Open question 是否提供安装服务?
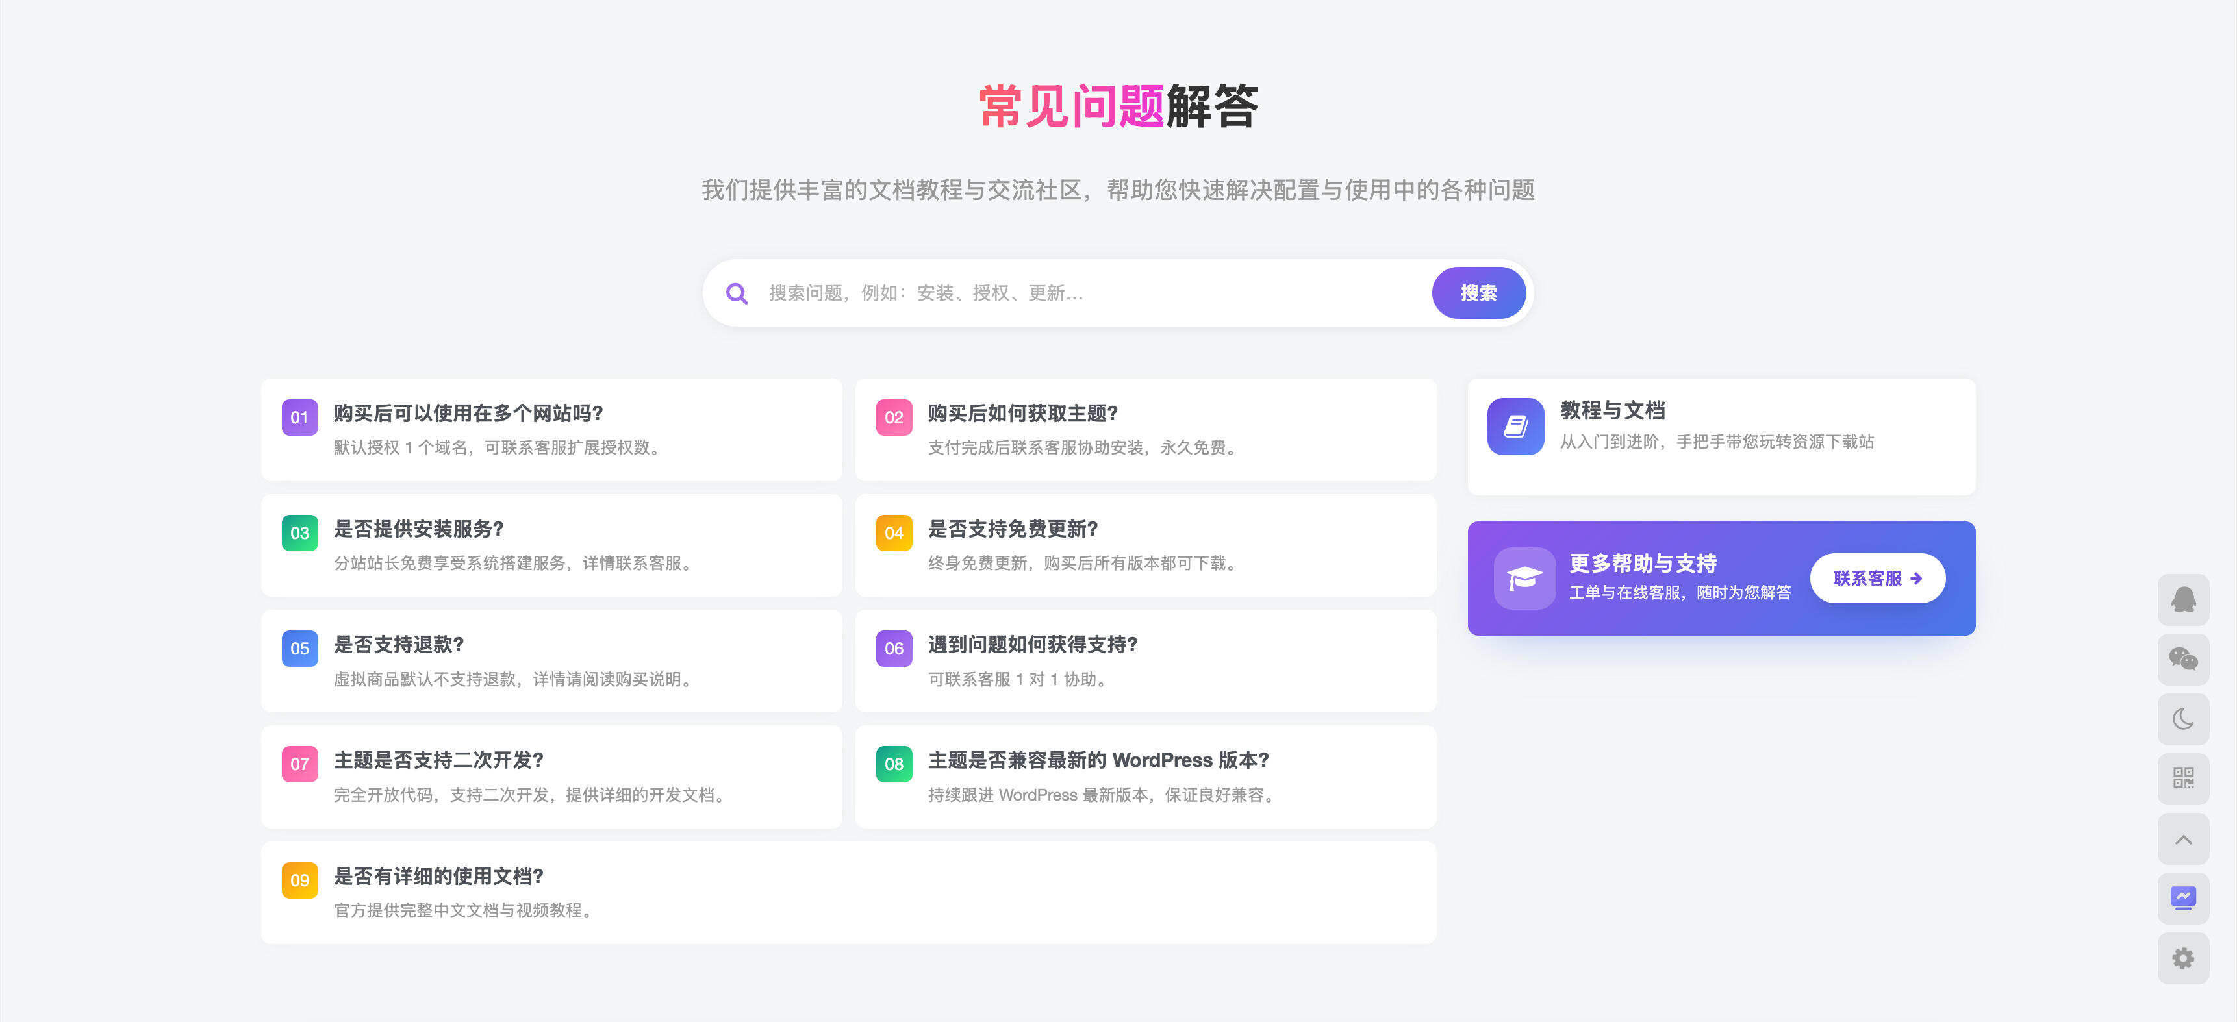 (x=418, y=529)
